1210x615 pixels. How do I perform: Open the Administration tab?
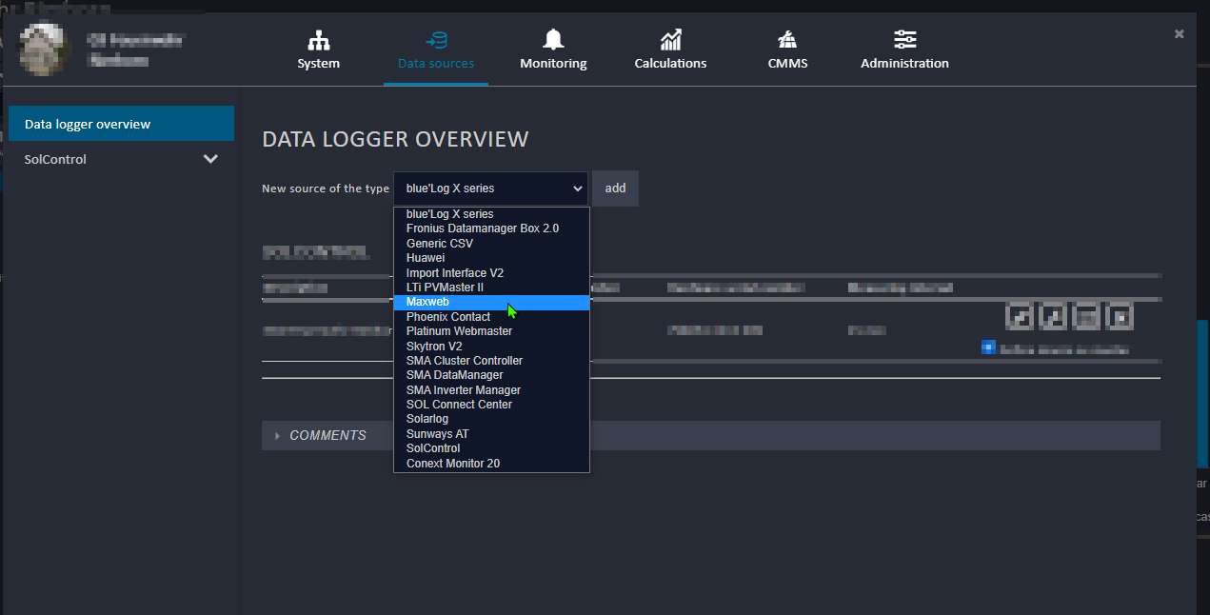tap(904, 50)
